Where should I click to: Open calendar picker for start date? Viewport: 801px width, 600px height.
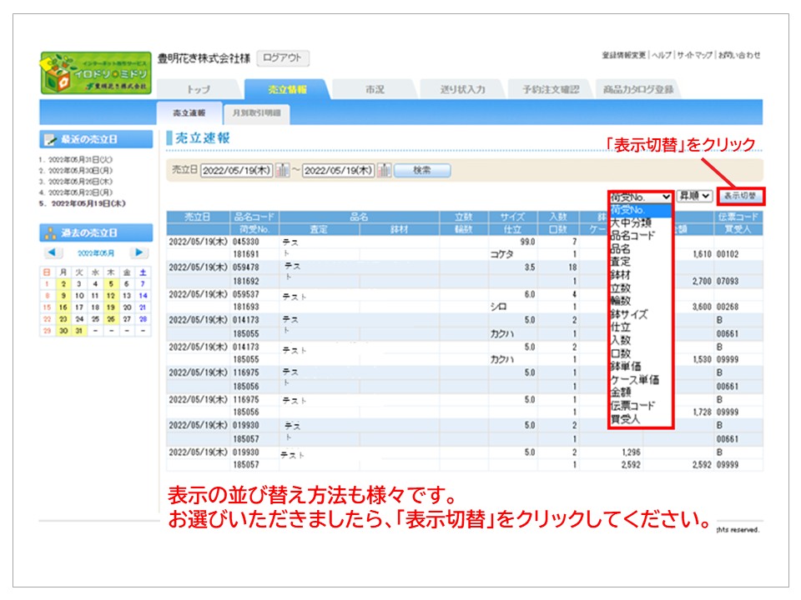click(x=283, y=170)
